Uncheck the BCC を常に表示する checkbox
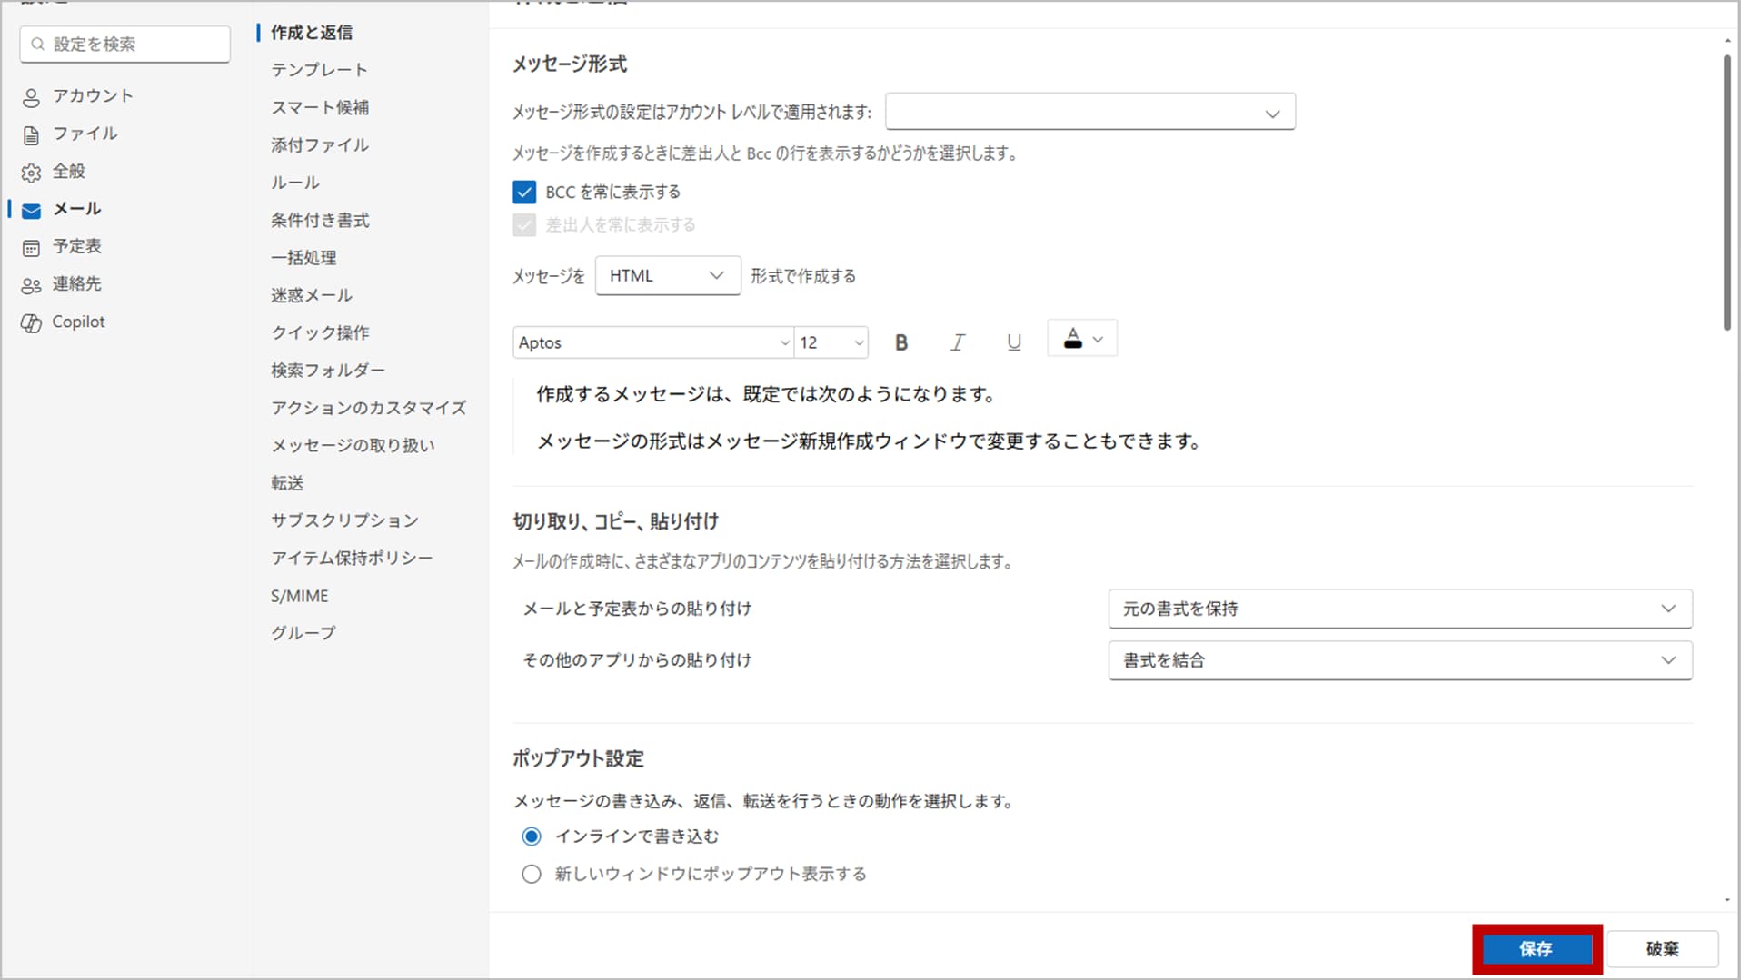Image resolution: width=1741 pixels, height=980 pixels. [x=524, y=192]
